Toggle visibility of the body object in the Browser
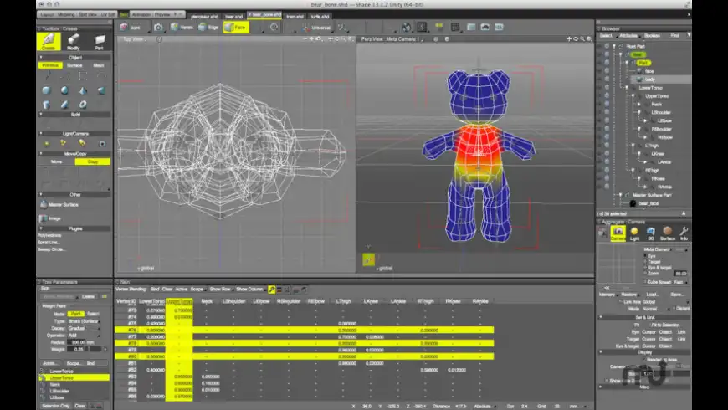 pos(607,79)
